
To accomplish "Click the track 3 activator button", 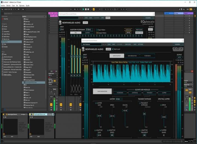I will tap(71, 105).
